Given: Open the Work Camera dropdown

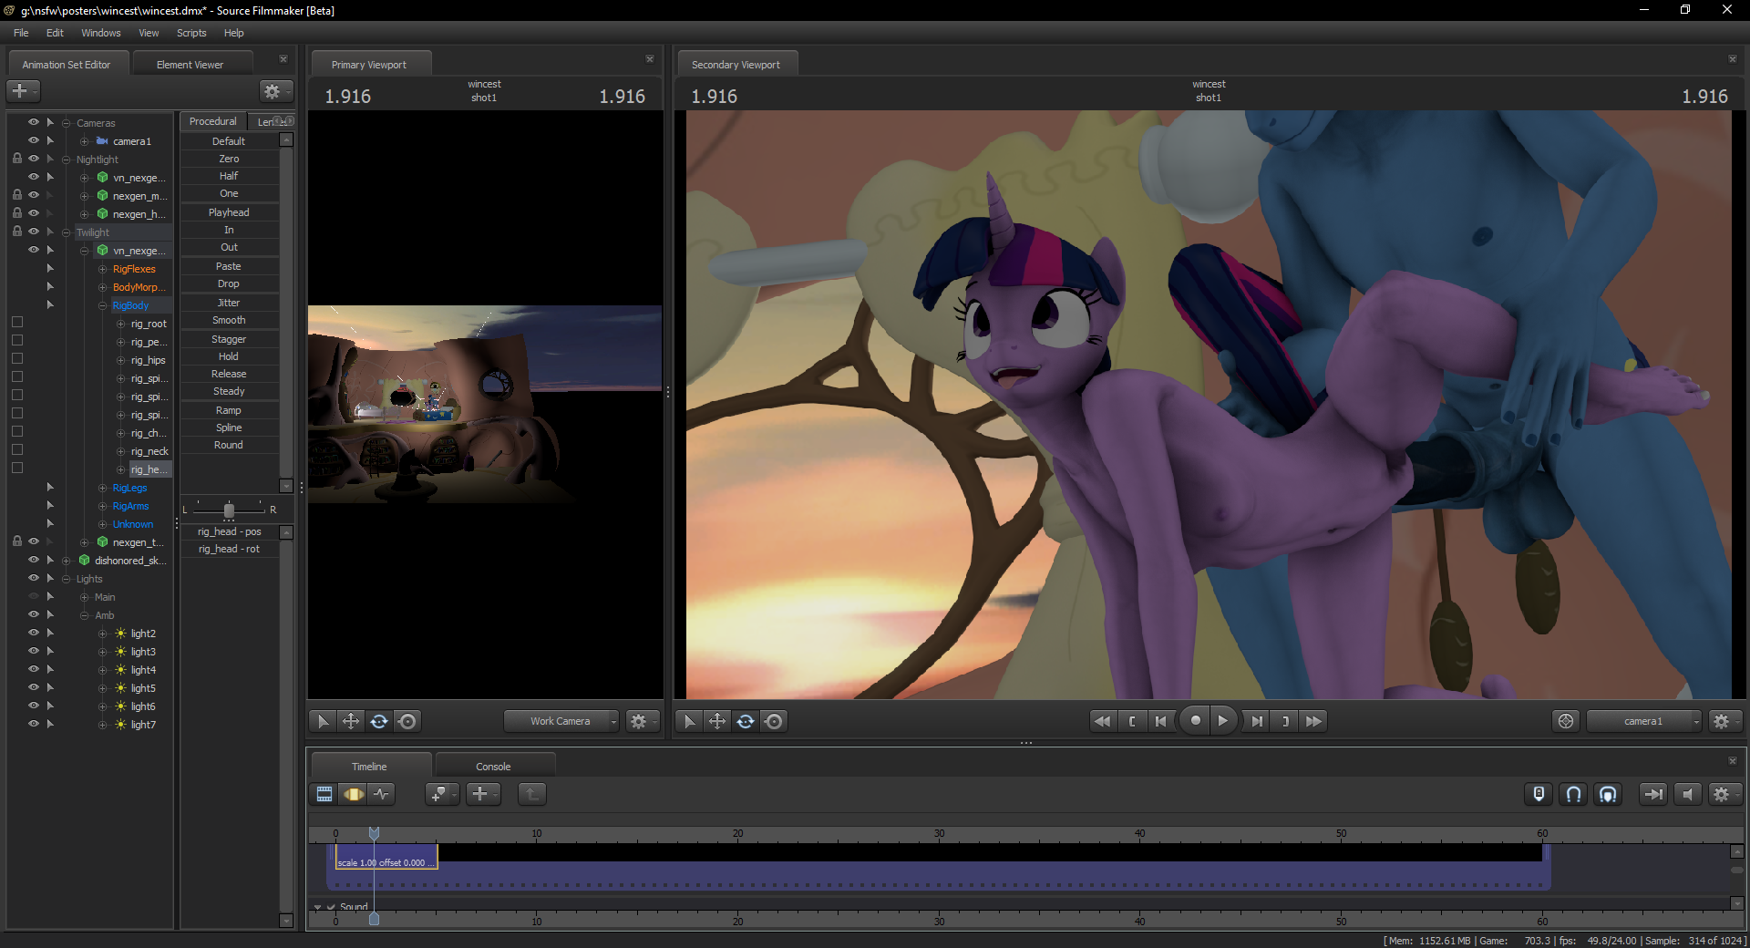Looking at the screenshot, I should point(561,721).
